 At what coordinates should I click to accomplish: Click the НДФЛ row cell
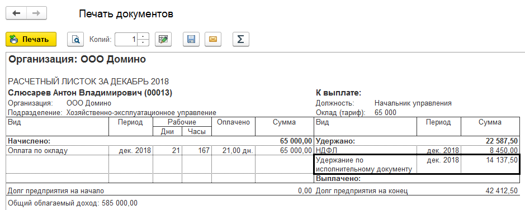point(365,150)
